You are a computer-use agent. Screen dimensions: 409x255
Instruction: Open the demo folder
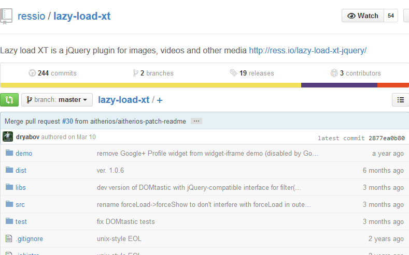24,153
